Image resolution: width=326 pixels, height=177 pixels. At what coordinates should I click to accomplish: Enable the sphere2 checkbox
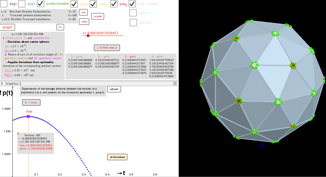(x=133, y=23)
